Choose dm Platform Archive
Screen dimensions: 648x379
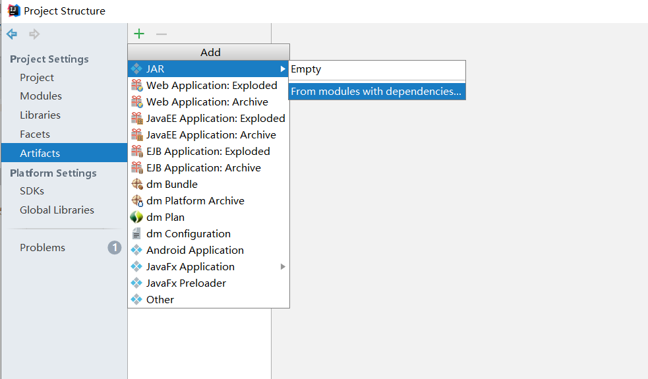click(x=209, y=200)
